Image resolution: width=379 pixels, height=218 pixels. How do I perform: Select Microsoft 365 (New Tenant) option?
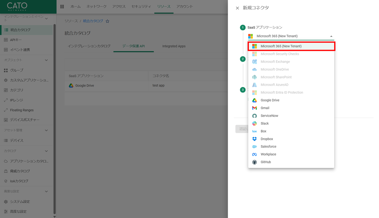click(x=291, y=46)
